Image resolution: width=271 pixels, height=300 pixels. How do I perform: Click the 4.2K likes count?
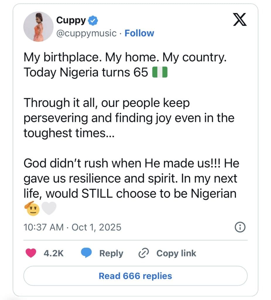[x=53, y=253]
